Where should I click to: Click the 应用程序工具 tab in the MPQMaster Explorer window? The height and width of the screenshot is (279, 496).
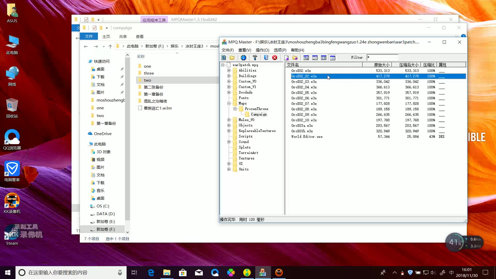154,20
